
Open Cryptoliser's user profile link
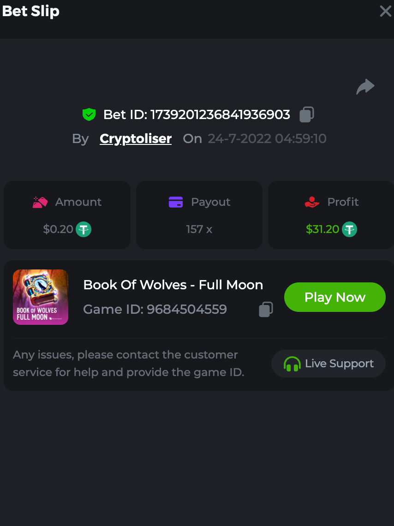136,139
